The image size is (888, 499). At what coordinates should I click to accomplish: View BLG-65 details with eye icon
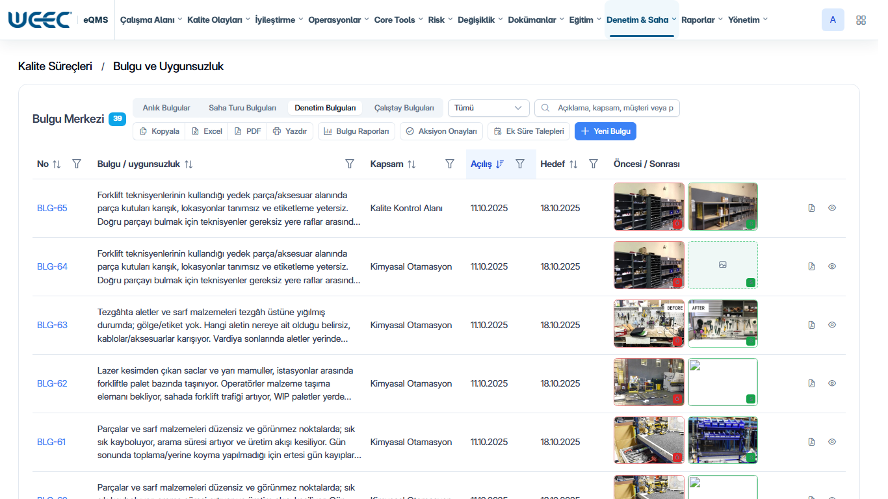832,208
